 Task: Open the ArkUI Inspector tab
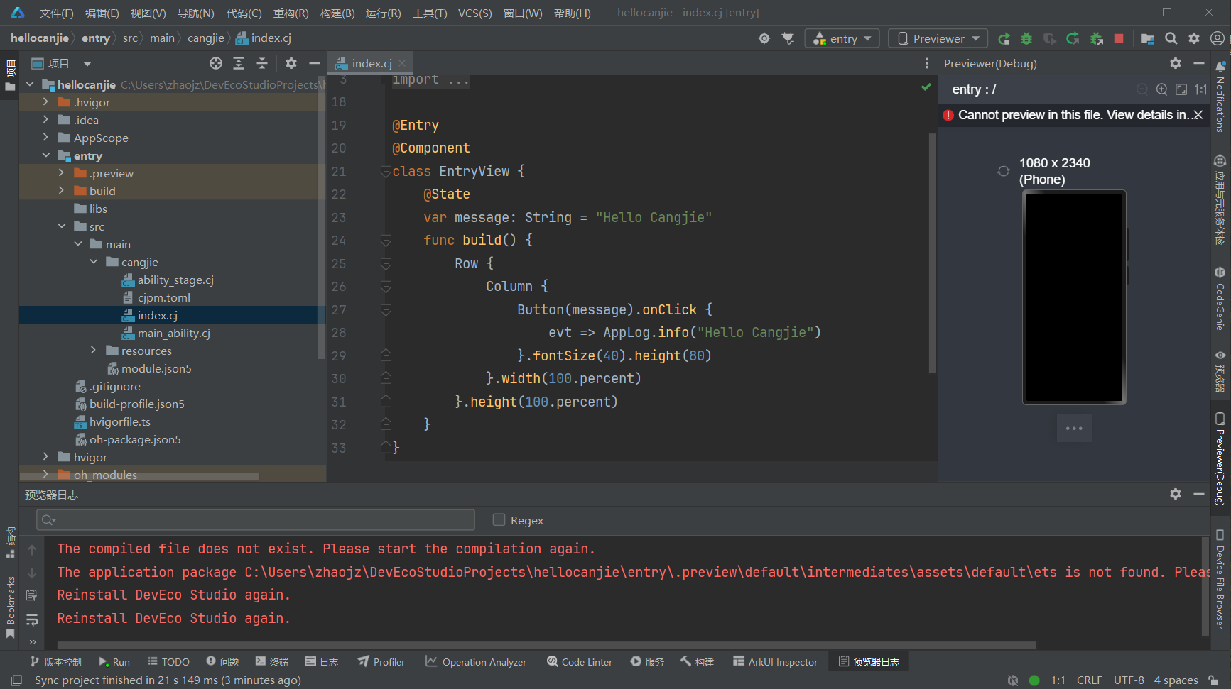click(x=775, y=661)
